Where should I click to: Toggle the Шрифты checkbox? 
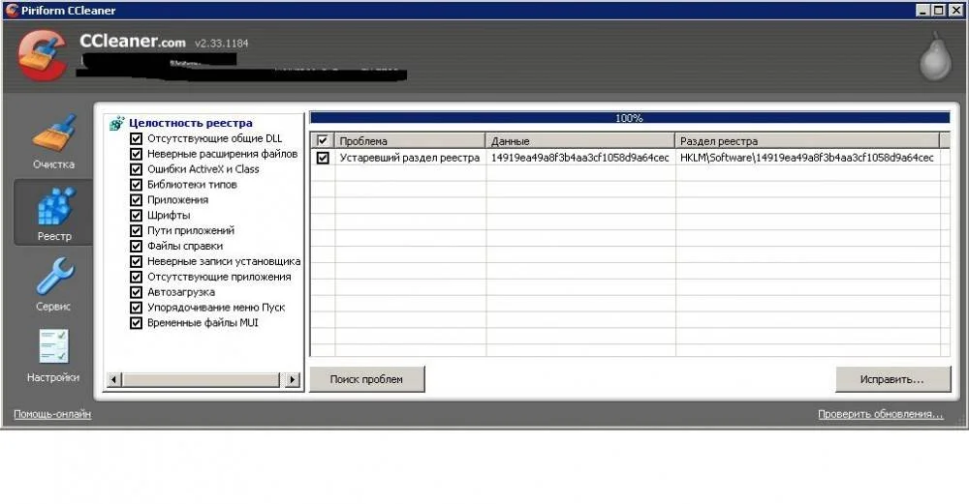pyautogui.click(x=136, y=216)
